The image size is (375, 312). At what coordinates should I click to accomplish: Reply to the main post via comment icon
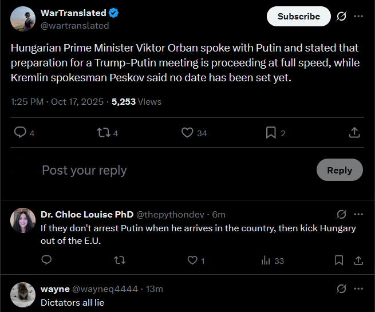[x=20, y=133]
